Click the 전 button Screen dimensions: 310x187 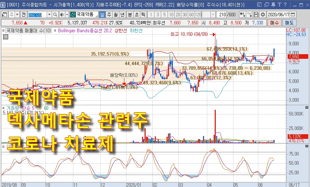(x=24, y=15)
